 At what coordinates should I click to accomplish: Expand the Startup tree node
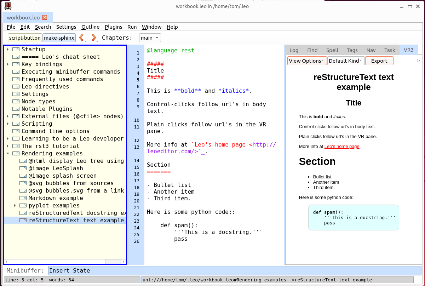click(x=8, y=50)
